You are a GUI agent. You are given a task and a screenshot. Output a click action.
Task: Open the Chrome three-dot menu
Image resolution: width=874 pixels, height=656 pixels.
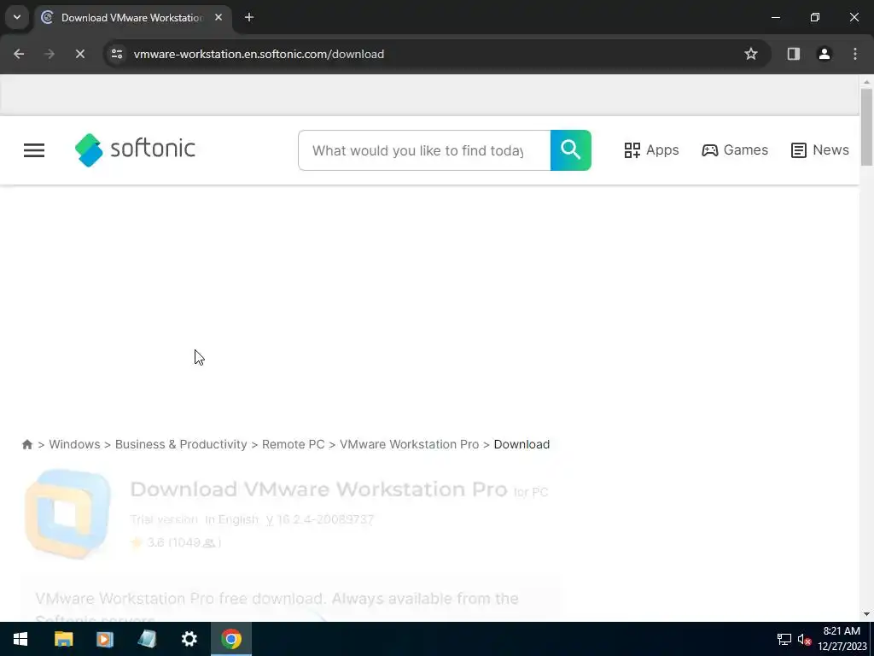pyautogui.click(x=855, y=54)
